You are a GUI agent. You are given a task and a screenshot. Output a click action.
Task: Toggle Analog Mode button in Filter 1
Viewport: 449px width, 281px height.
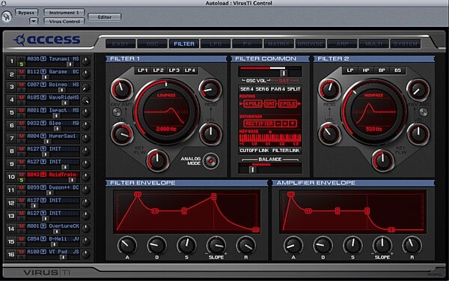[211, 161]
